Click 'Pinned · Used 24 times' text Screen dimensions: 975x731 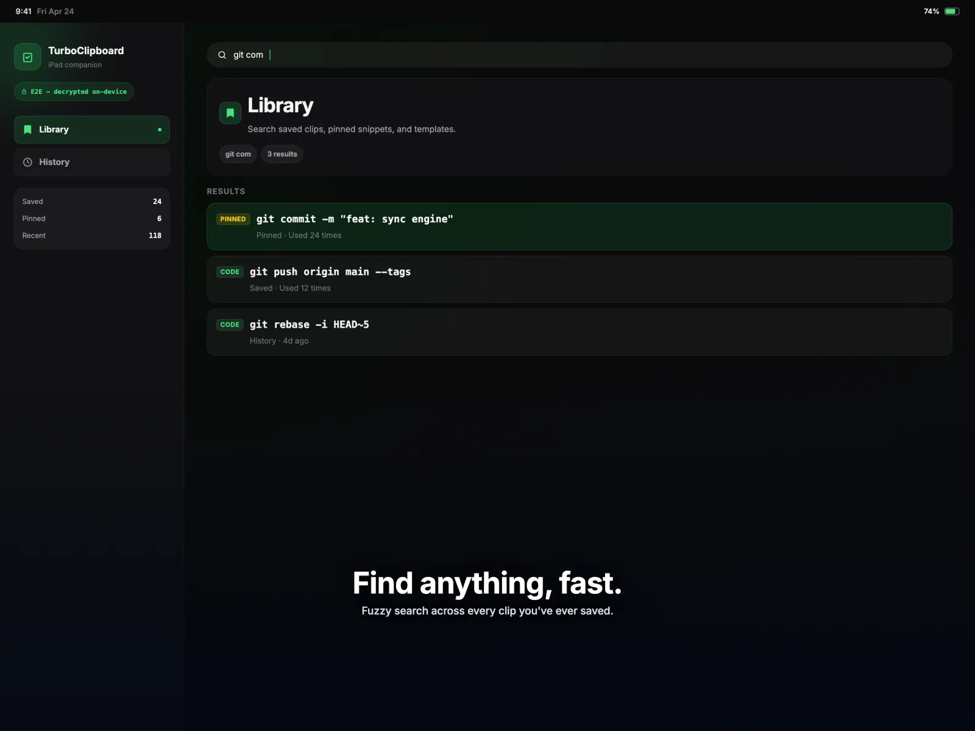pyautogui.click(x=299, y=235)
